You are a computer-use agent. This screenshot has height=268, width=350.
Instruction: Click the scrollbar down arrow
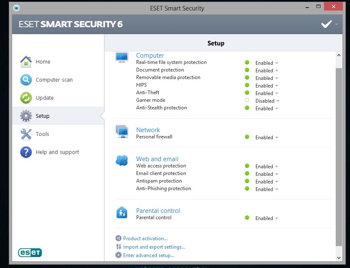[339, 257]
